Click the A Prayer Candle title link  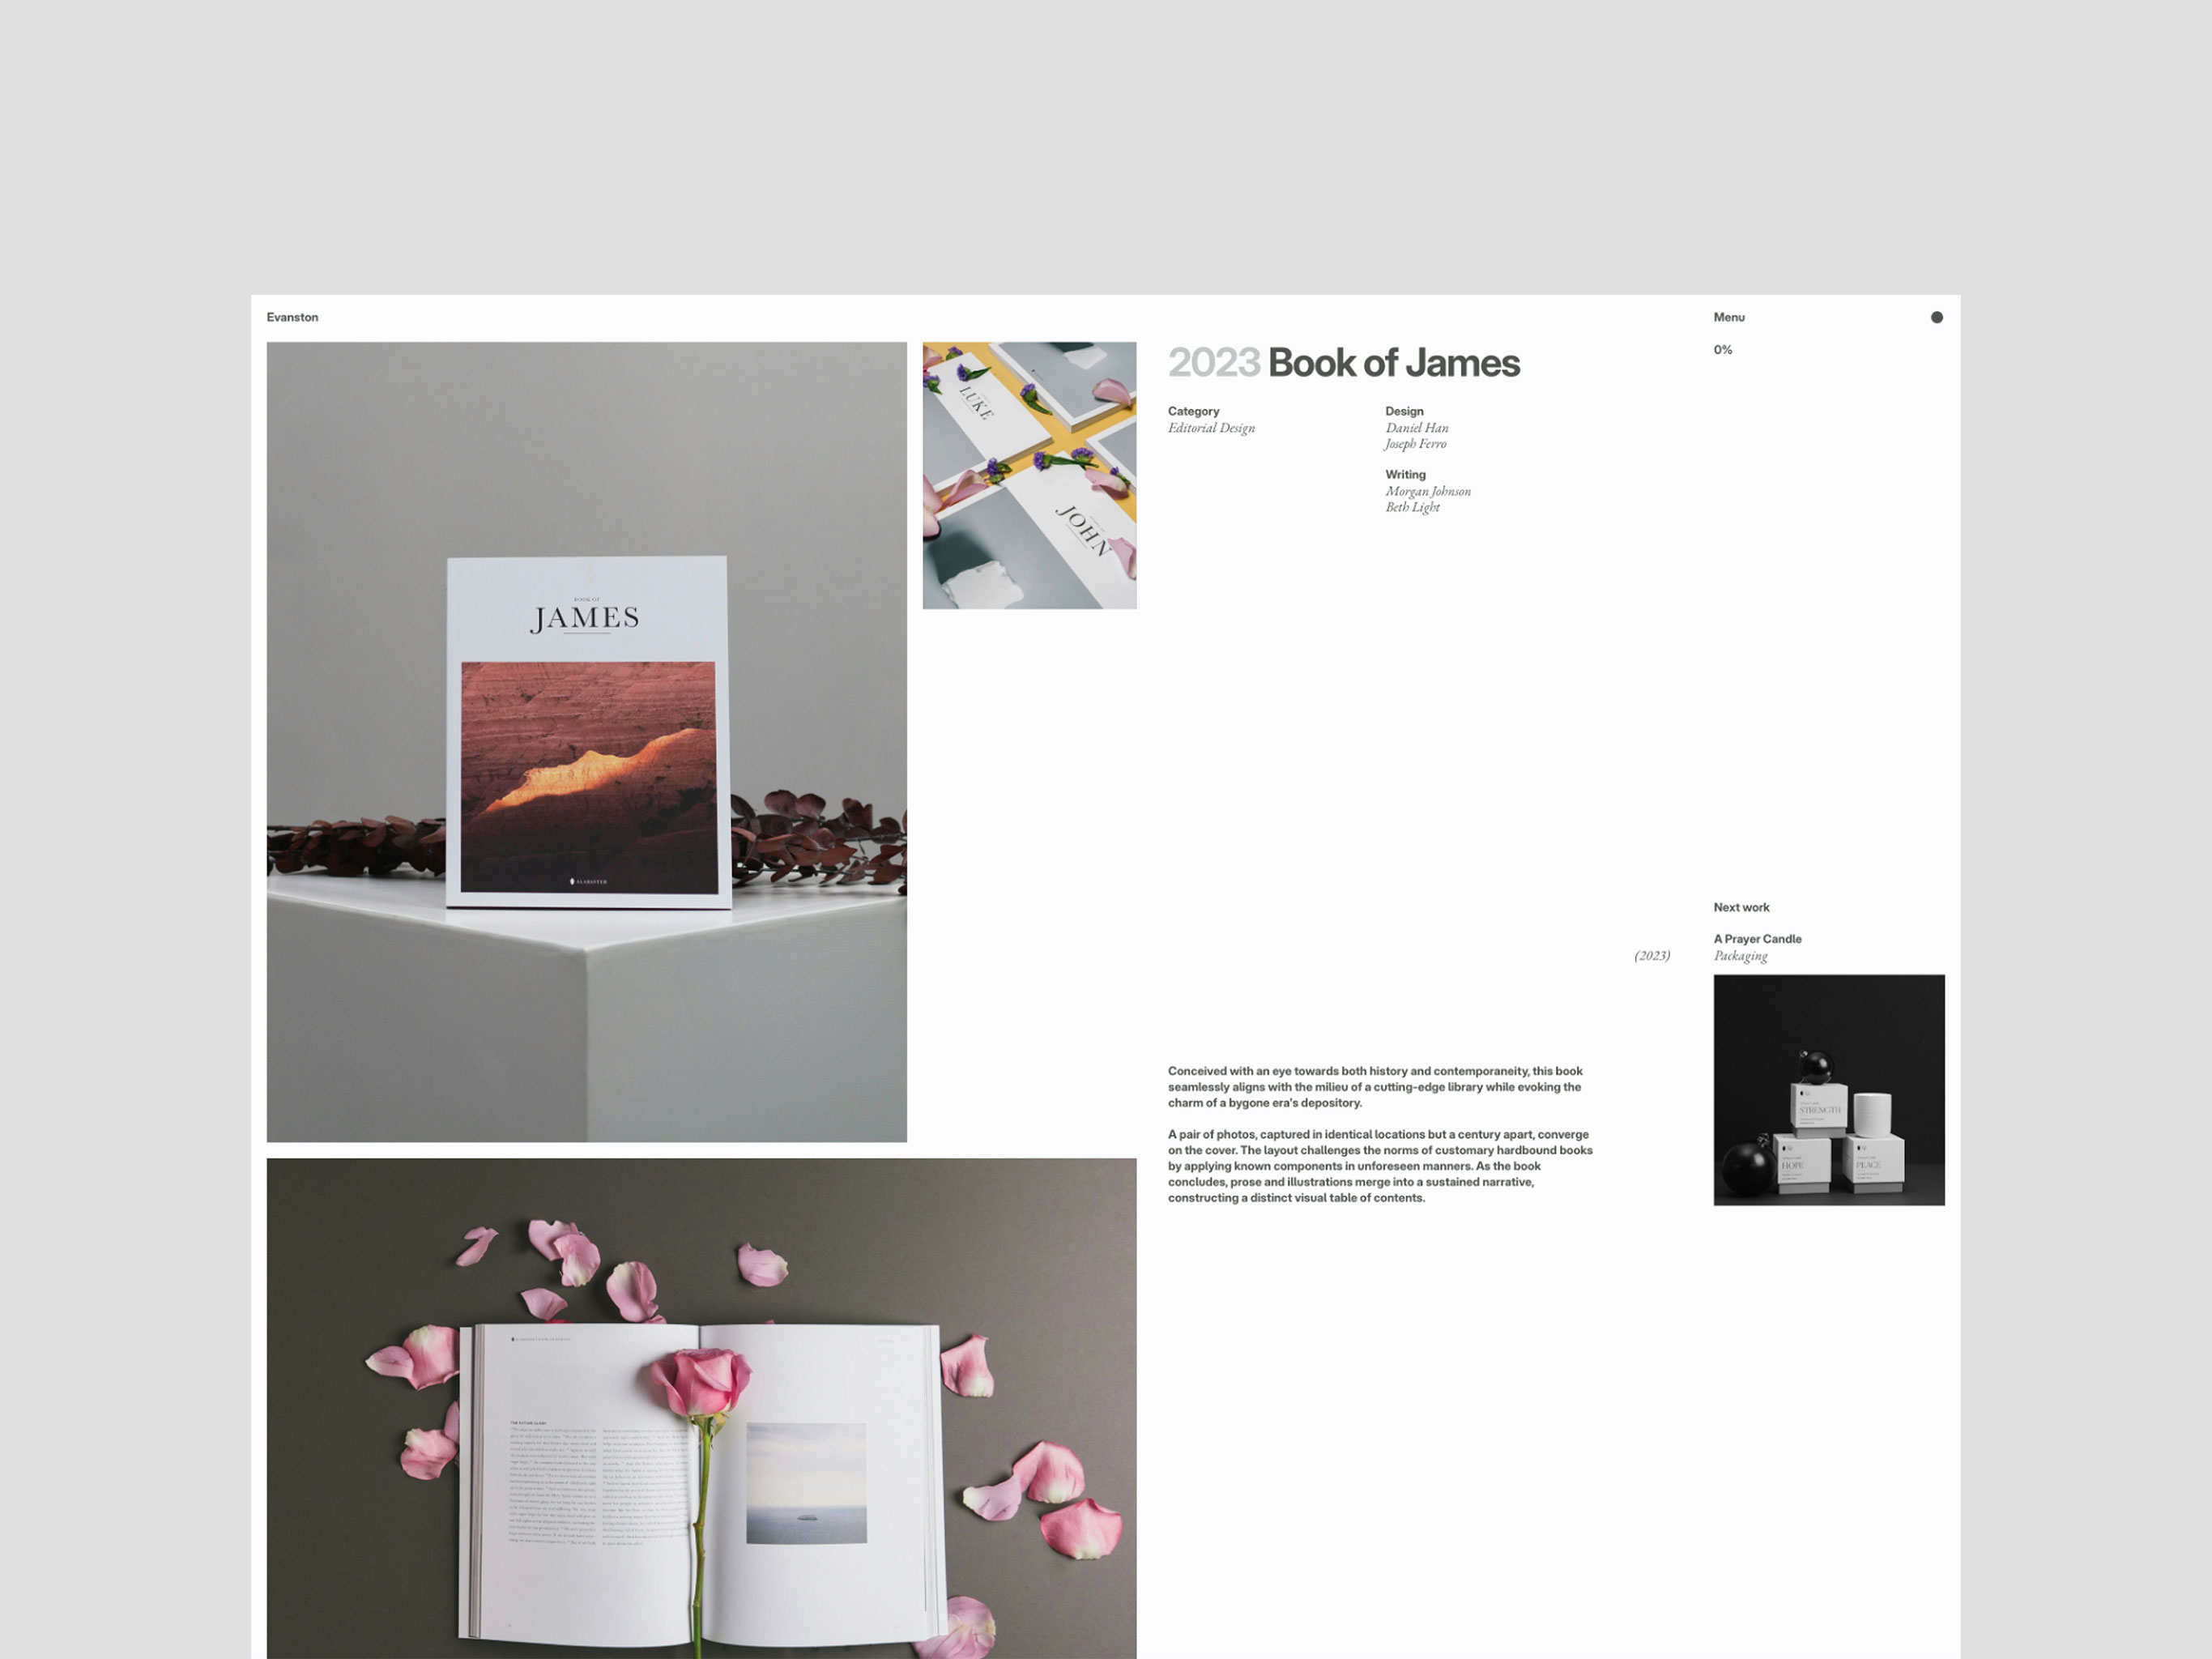pos(1757,938)
